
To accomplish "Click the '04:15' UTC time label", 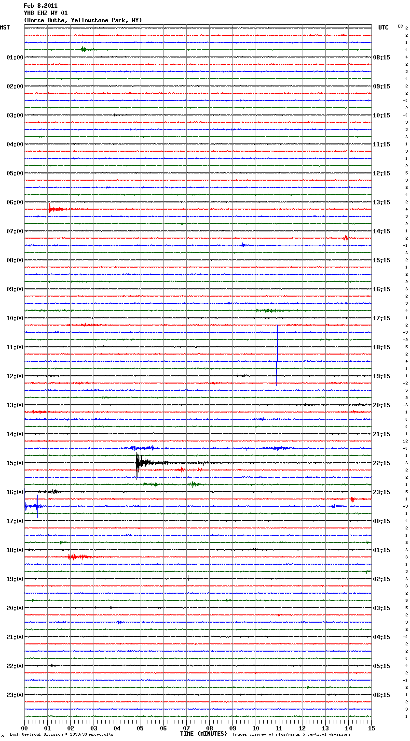I will click(x=382, y=637).
